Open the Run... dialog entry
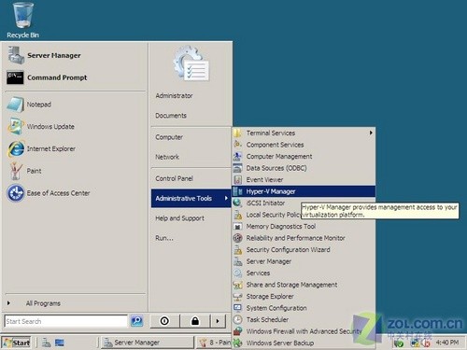467x350 pixels. pos(191,238)
